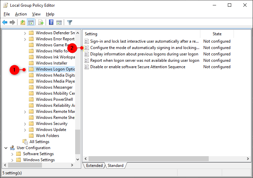Click the Up One Level folder icon
Viewport: 253px width, 178px height.
tap(22, 23)
